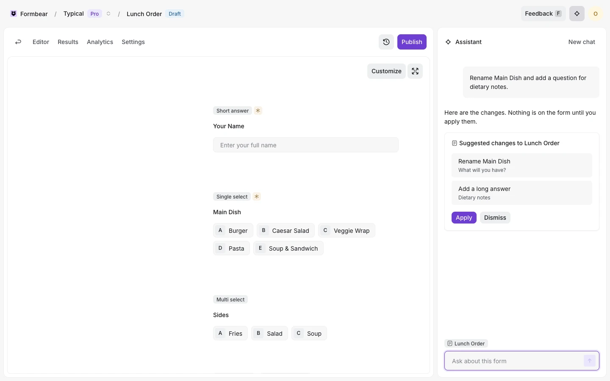Viewport: 610px width, 381px height.
Task: Open the user avatar O
Action: [x=596, y=14]
